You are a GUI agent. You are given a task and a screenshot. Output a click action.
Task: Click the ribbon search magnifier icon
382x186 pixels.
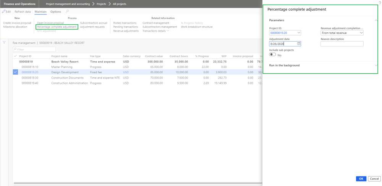tap(68, 12)
